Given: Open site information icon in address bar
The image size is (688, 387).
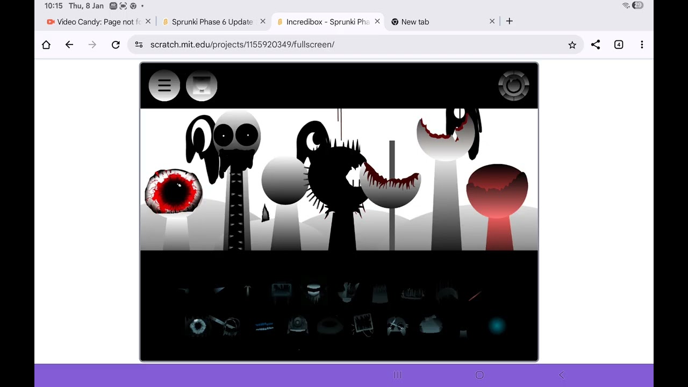Looking at the screenshot, I should point(139,45).
